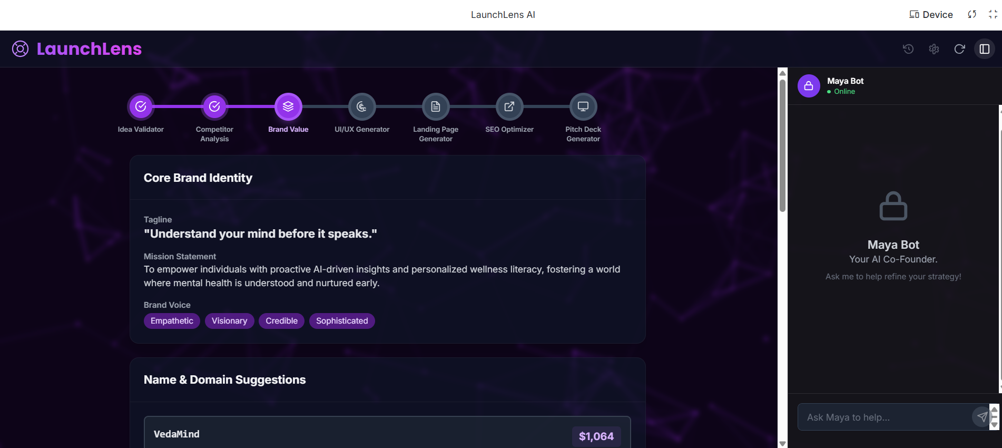Click "Your AI Co-Founder." text
Screen dimensions: 1002x448
(893, 259)
